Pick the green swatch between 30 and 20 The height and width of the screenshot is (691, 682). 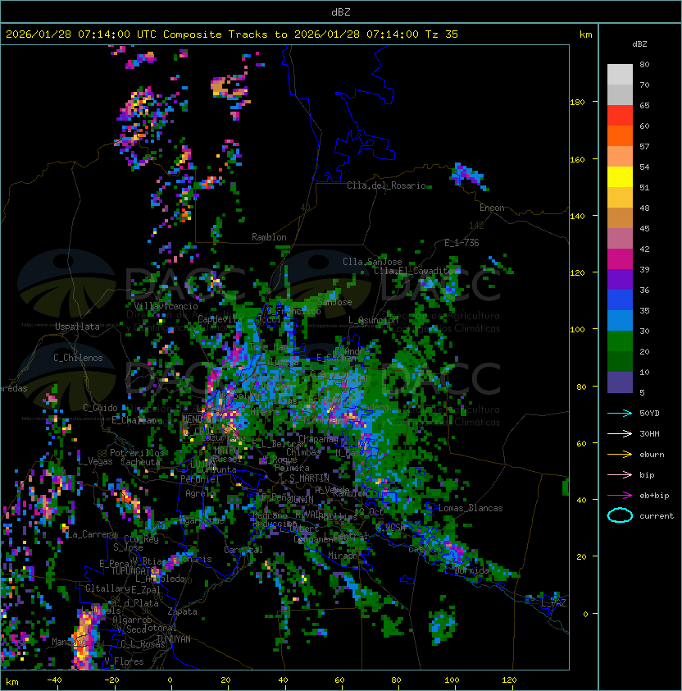pyautogui.click(x=620, y=341)
